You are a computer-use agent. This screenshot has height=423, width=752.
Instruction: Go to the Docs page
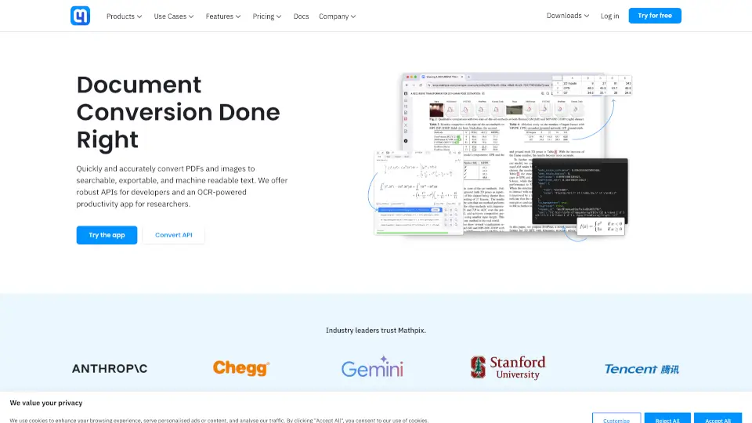click(301, 16)
